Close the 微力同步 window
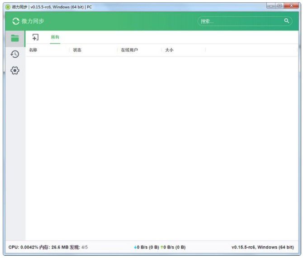 [291, 6]
